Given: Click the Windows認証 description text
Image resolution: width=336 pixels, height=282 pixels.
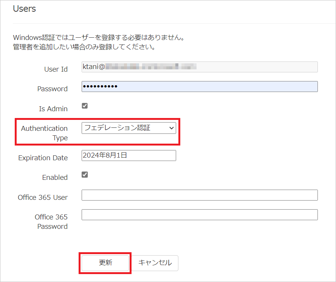Looking at the screenshot, I should pyautogui.click(x=98, y=38).
